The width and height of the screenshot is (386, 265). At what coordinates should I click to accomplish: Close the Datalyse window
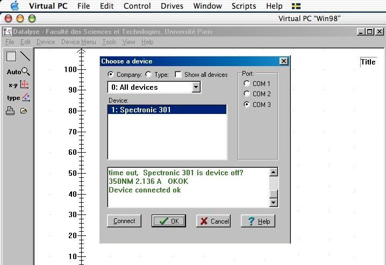380,32
